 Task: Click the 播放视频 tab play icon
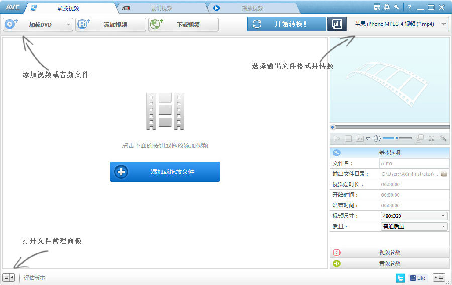[217, 8]
